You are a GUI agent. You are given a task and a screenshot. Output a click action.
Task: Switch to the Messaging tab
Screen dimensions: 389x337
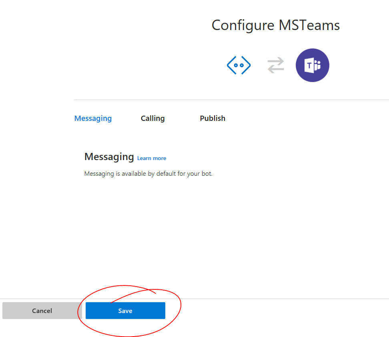(x=93, y=118)
